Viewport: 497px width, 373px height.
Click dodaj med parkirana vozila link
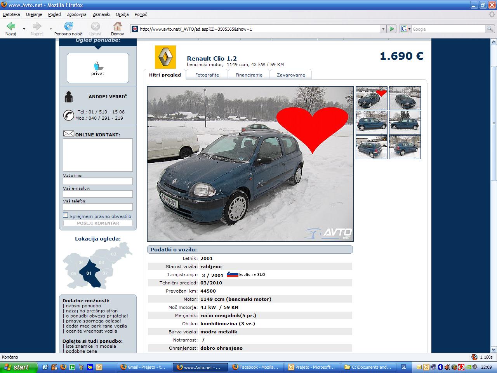tap(96, 326)
